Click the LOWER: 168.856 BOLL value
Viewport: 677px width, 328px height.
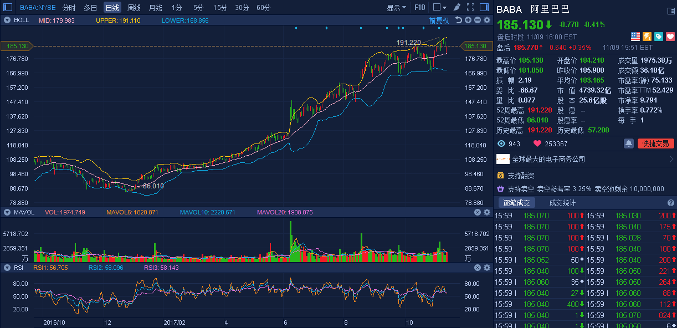point(185,20)
